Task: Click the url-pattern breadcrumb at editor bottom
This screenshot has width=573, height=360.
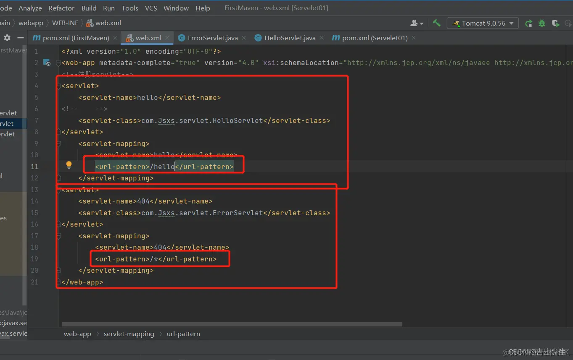Action: click(183, 334)
